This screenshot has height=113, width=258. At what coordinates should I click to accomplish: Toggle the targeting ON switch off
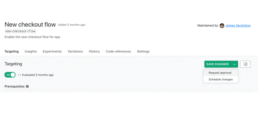point(10,75)
